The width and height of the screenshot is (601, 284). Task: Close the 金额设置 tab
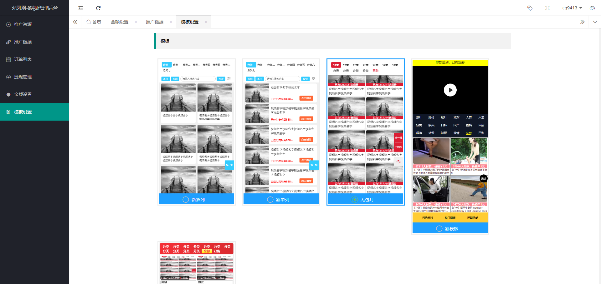(136, 22)
